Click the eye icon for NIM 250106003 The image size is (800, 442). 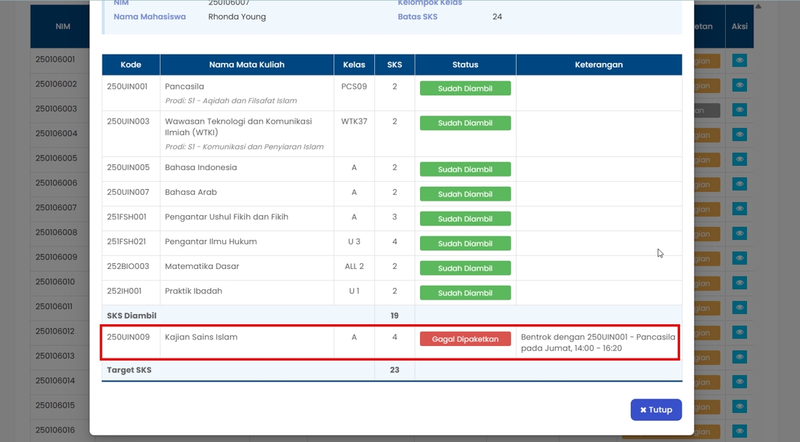[739, 110]
